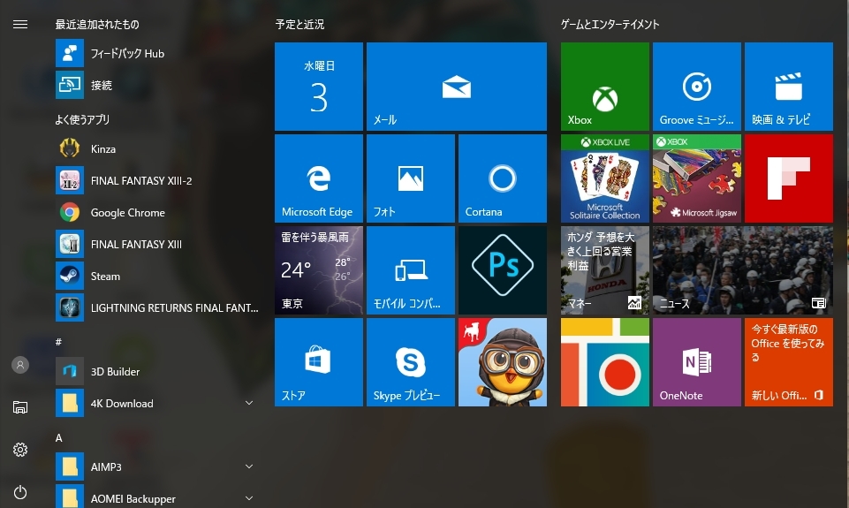Viewport: 849px width, 508px height.
Task: Open the フォト photos tile
Action: pyautogui.click(x=411, y=178)
